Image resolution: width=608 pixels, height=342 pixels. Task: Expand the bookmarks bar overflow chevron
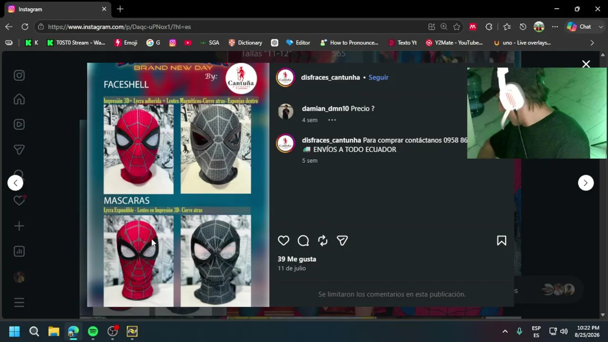[592, 43]
